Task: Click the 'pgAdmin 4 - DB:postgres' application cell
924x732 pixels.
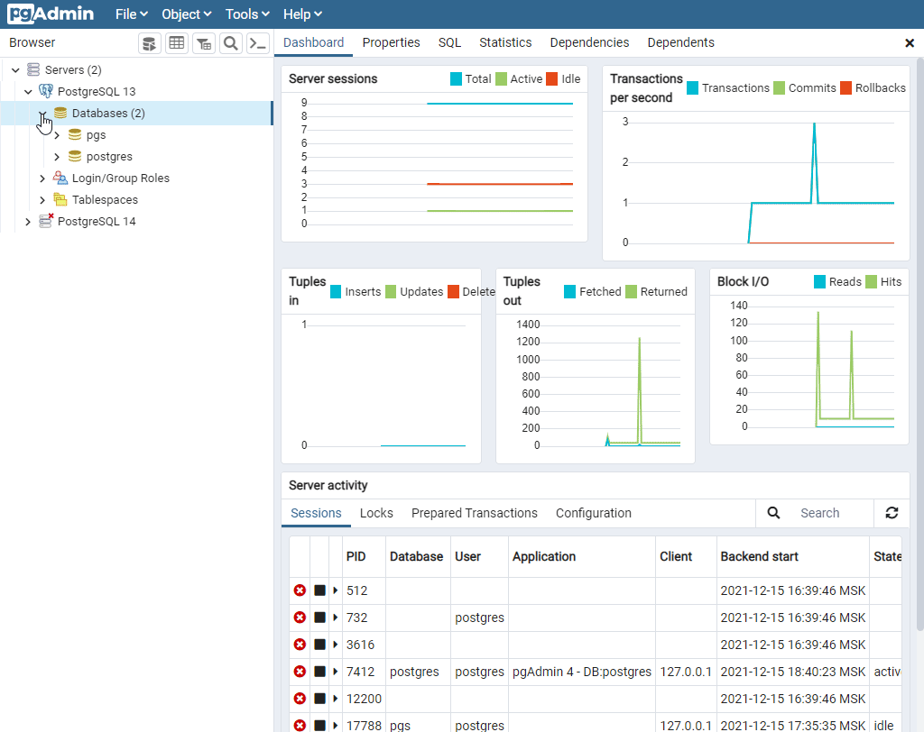Action: point(582,672)
